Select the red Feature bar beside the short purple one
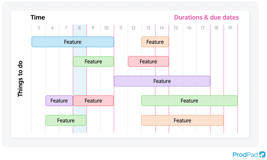Image resolution: width=267 pixels, height=160 pixels. tap(93, 101)
